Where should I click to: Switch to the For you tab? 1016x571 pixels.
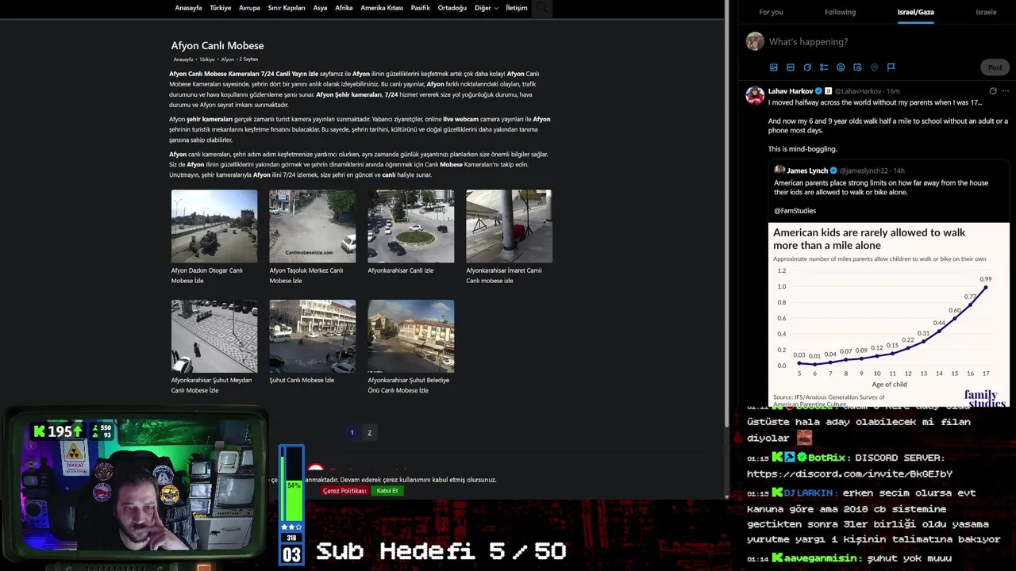(771, 12)
